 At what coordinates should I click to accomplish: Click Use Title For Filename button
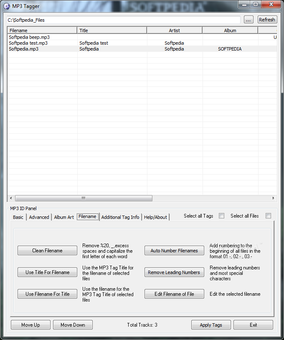point(47,272)
